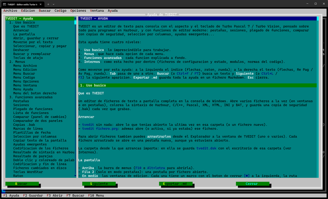
Task: Click the terminal tab console icon
Action: pos(5,4)
